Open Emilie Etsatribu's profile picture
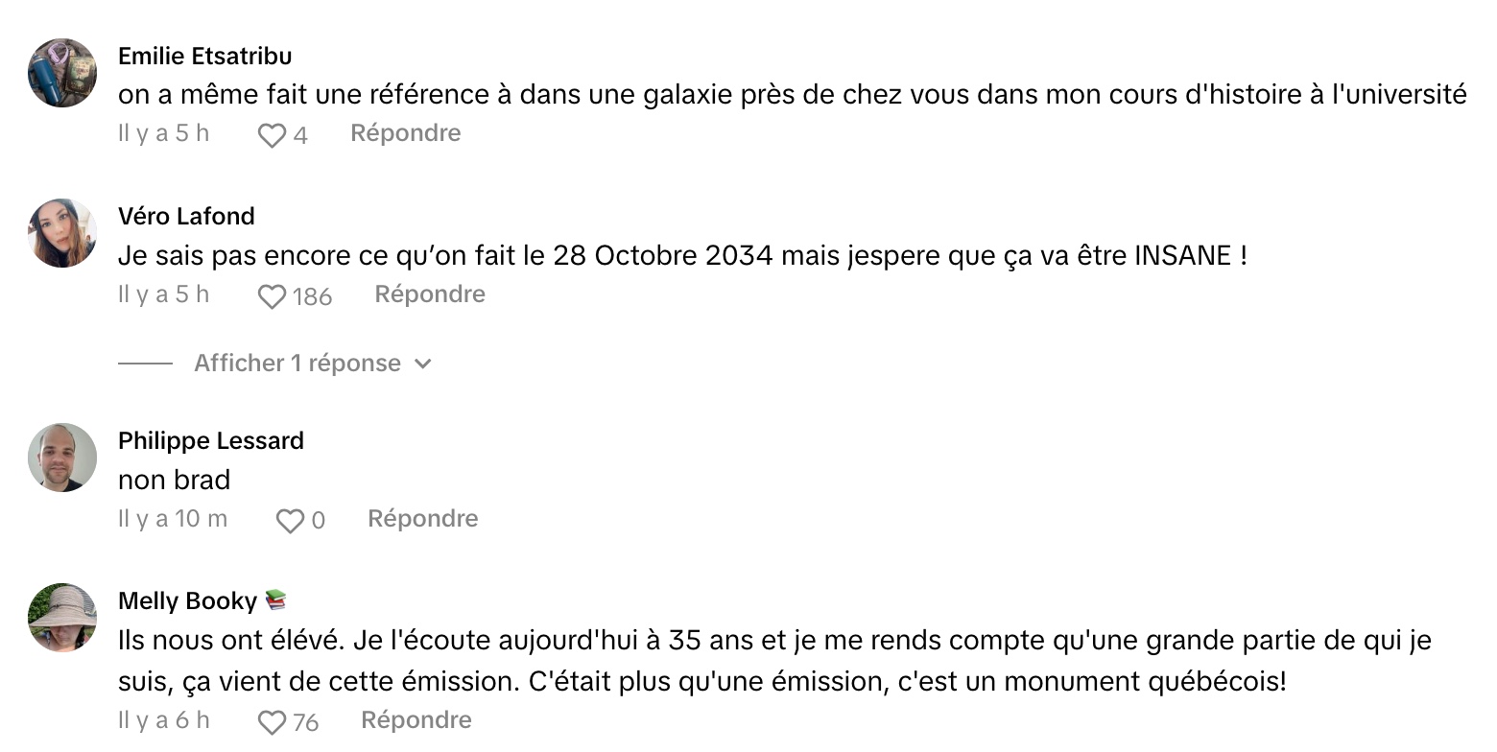 tap(62, 73)
